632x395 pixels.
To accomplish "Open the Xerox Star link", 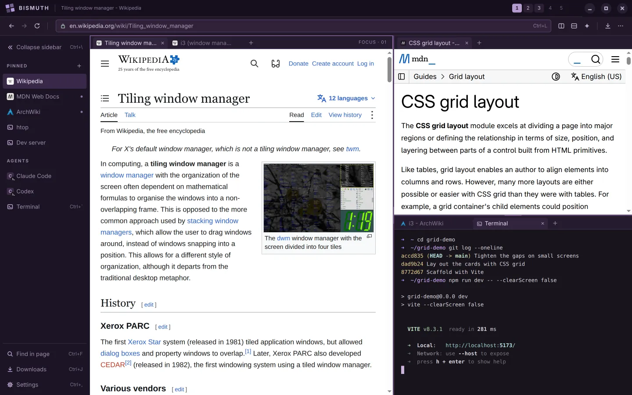I will [x=144, y=342].
